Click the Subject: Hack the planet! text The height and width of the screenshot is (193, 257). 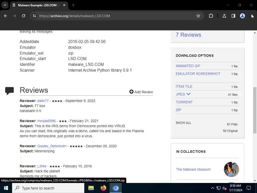(40, 171)
